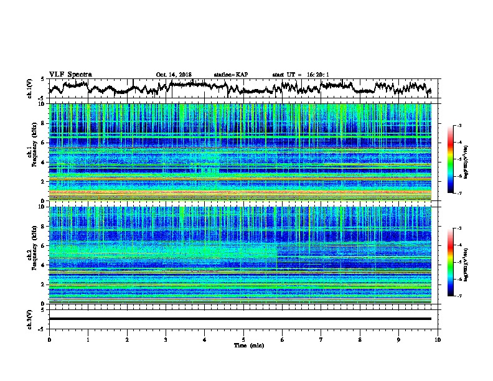Click the time axis tick label "7"
The image size is (493, 381).
321,340
